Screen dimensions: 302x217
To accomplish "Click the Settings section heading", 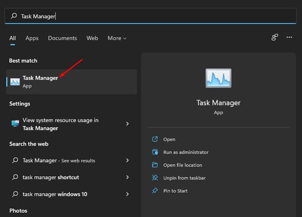I will [20, 104].
